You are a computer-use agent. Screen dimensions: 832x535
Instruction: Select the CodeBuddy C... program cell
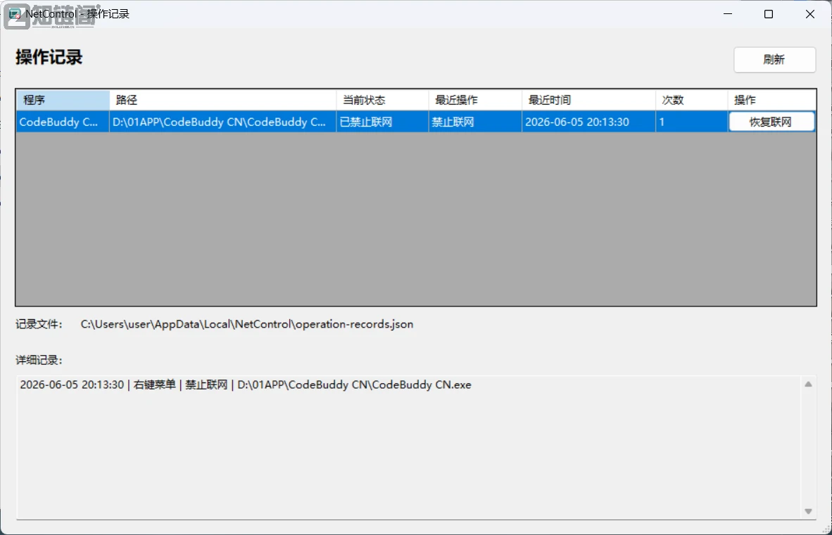click(63, 122)
